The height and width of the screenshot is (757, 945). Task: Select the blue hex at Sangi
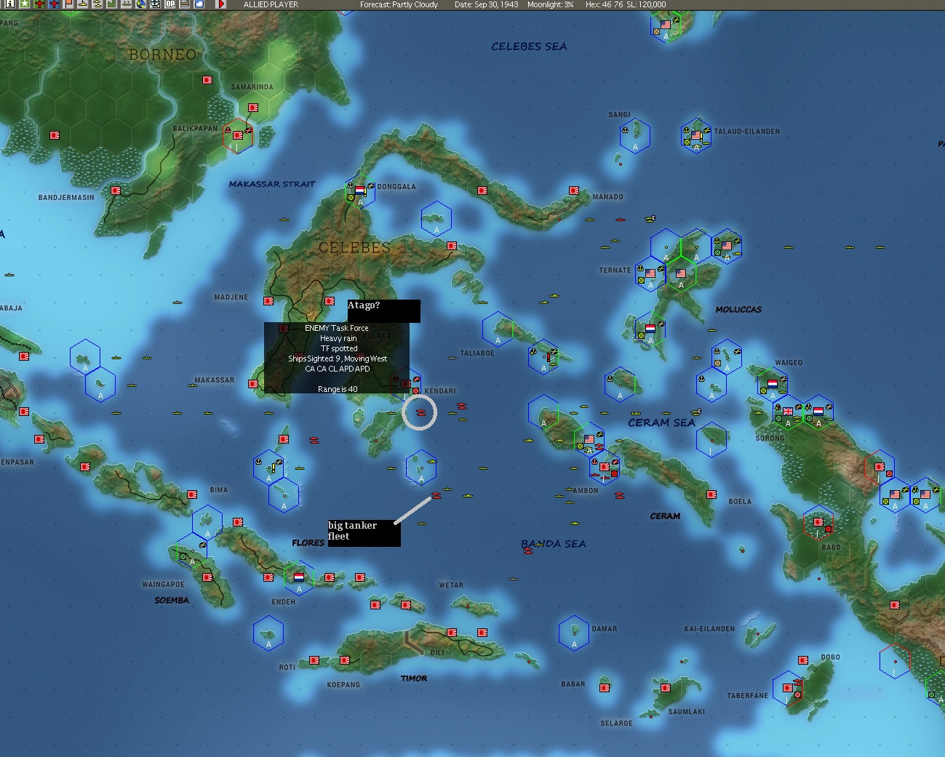coord(635,135)
